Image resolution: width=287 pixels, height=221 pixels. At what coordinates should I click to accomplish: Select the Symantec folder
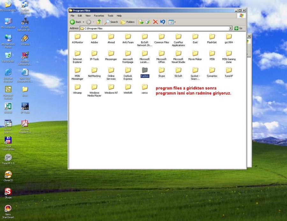[212, 72]
